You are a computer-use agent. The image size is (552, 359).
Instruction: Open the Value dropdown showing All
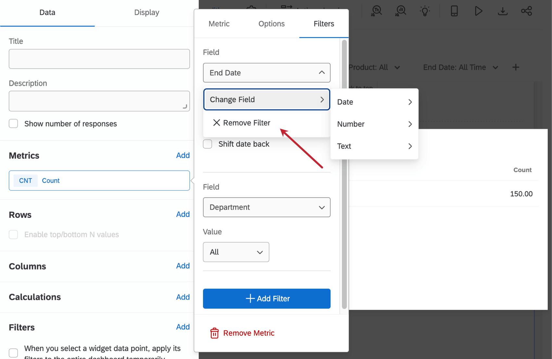(x=236, y=252)
